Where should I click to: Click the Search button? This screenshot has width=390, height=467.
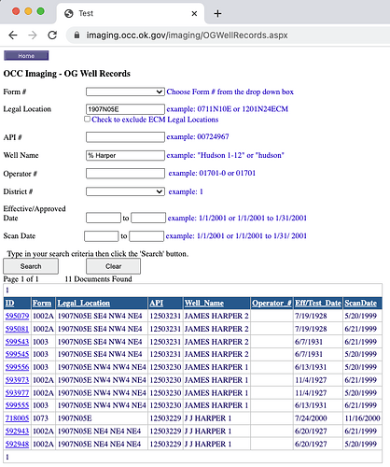(31, 266)
